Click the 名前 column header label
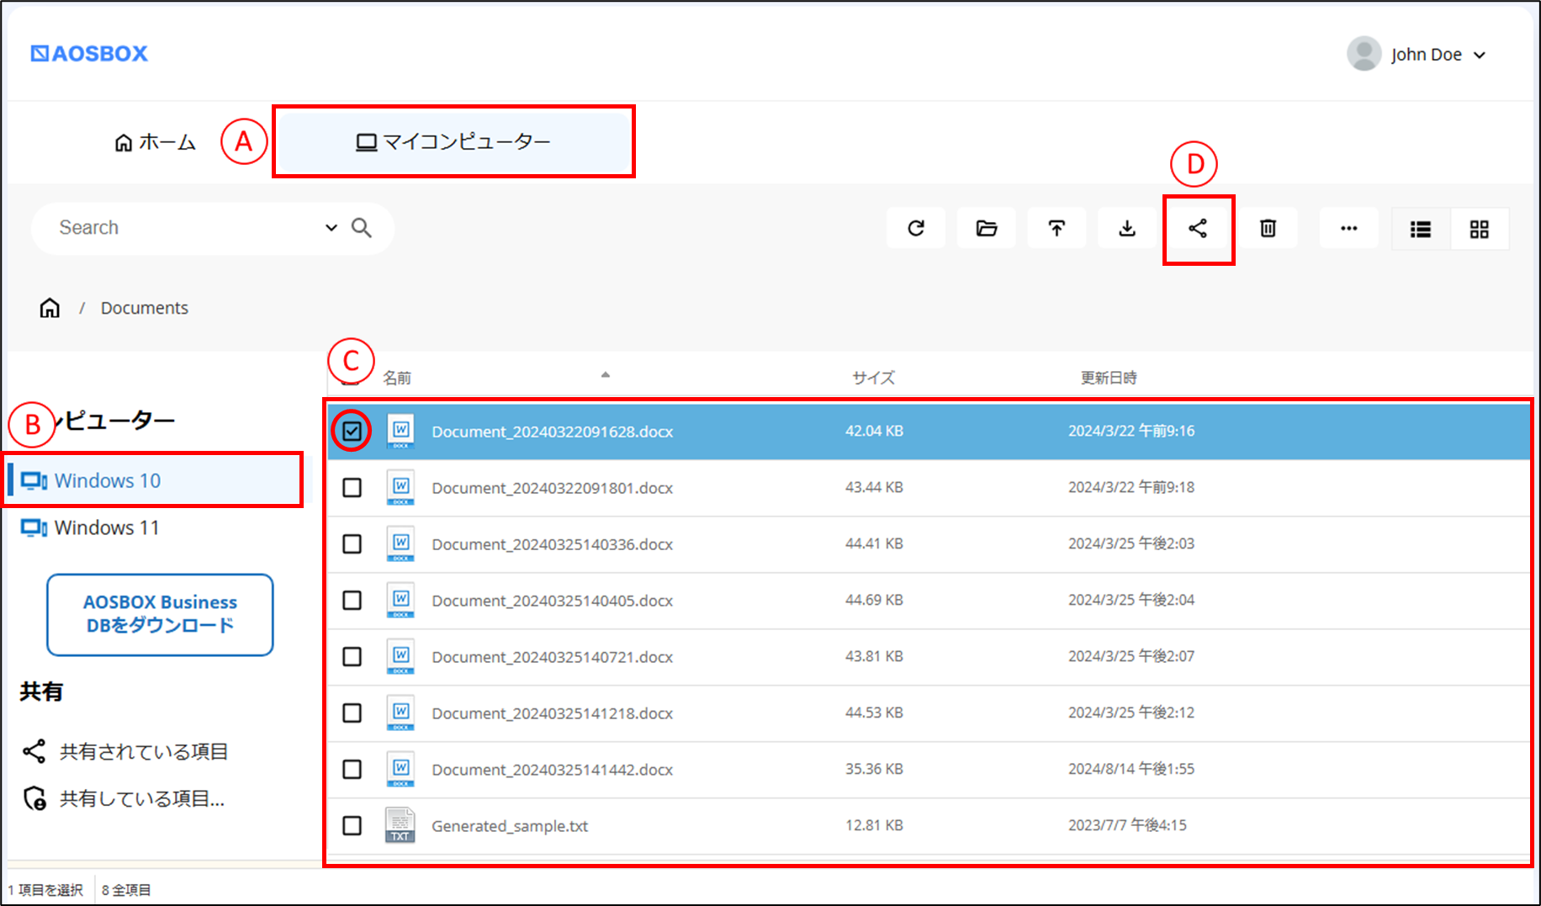Image resolution: width=1541 pixels, height=906 pixels. [x=397, y=378]
